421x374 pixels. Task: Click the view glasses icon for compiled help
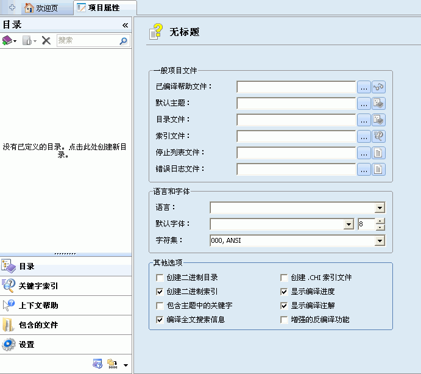click(378, 87)
